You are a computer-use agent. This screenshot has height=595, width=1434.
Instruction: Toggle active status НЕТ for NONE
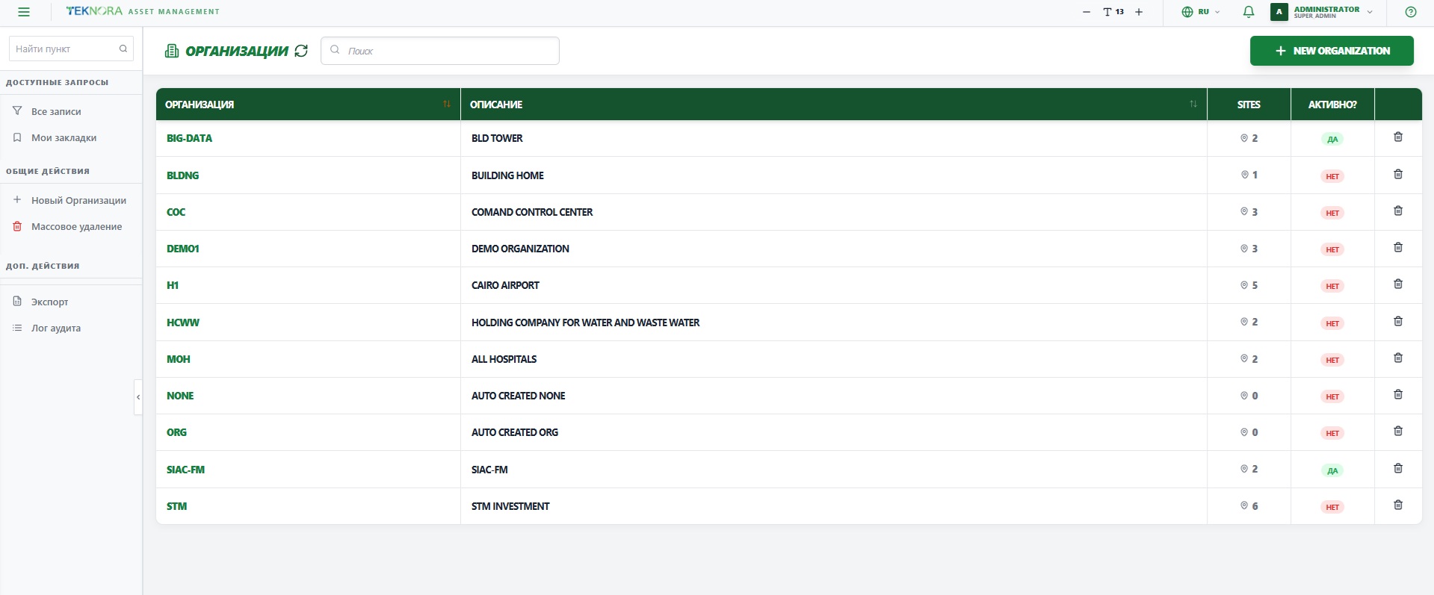tap(1332, 396)
